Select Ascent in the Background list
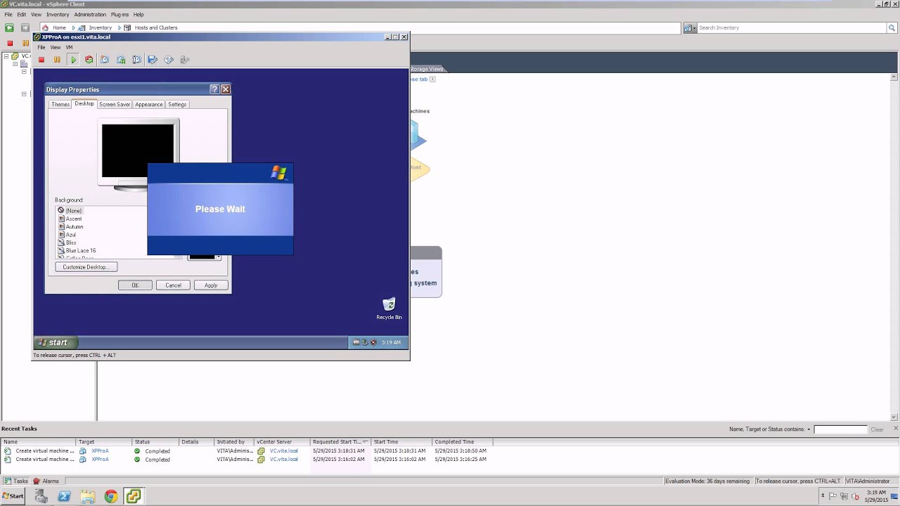Image resolution: width=900 pixels, height=506 pixels. coord(74,219)
